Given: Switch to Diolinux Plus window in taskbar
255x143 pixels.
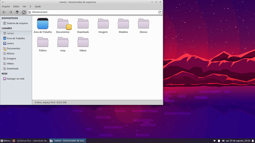Looking at the screenshot, I should (31, 141).
